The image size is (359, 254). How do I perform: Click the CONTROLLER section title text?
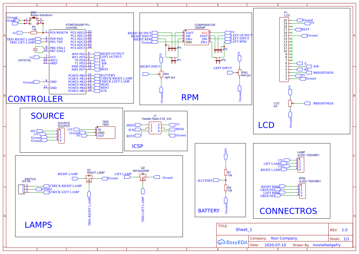tap(35, 99)
